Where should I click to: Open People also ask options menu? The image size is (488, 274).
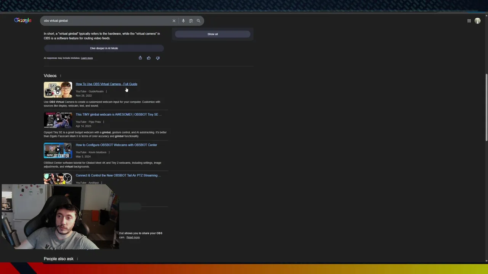click(x=77, y=259)
